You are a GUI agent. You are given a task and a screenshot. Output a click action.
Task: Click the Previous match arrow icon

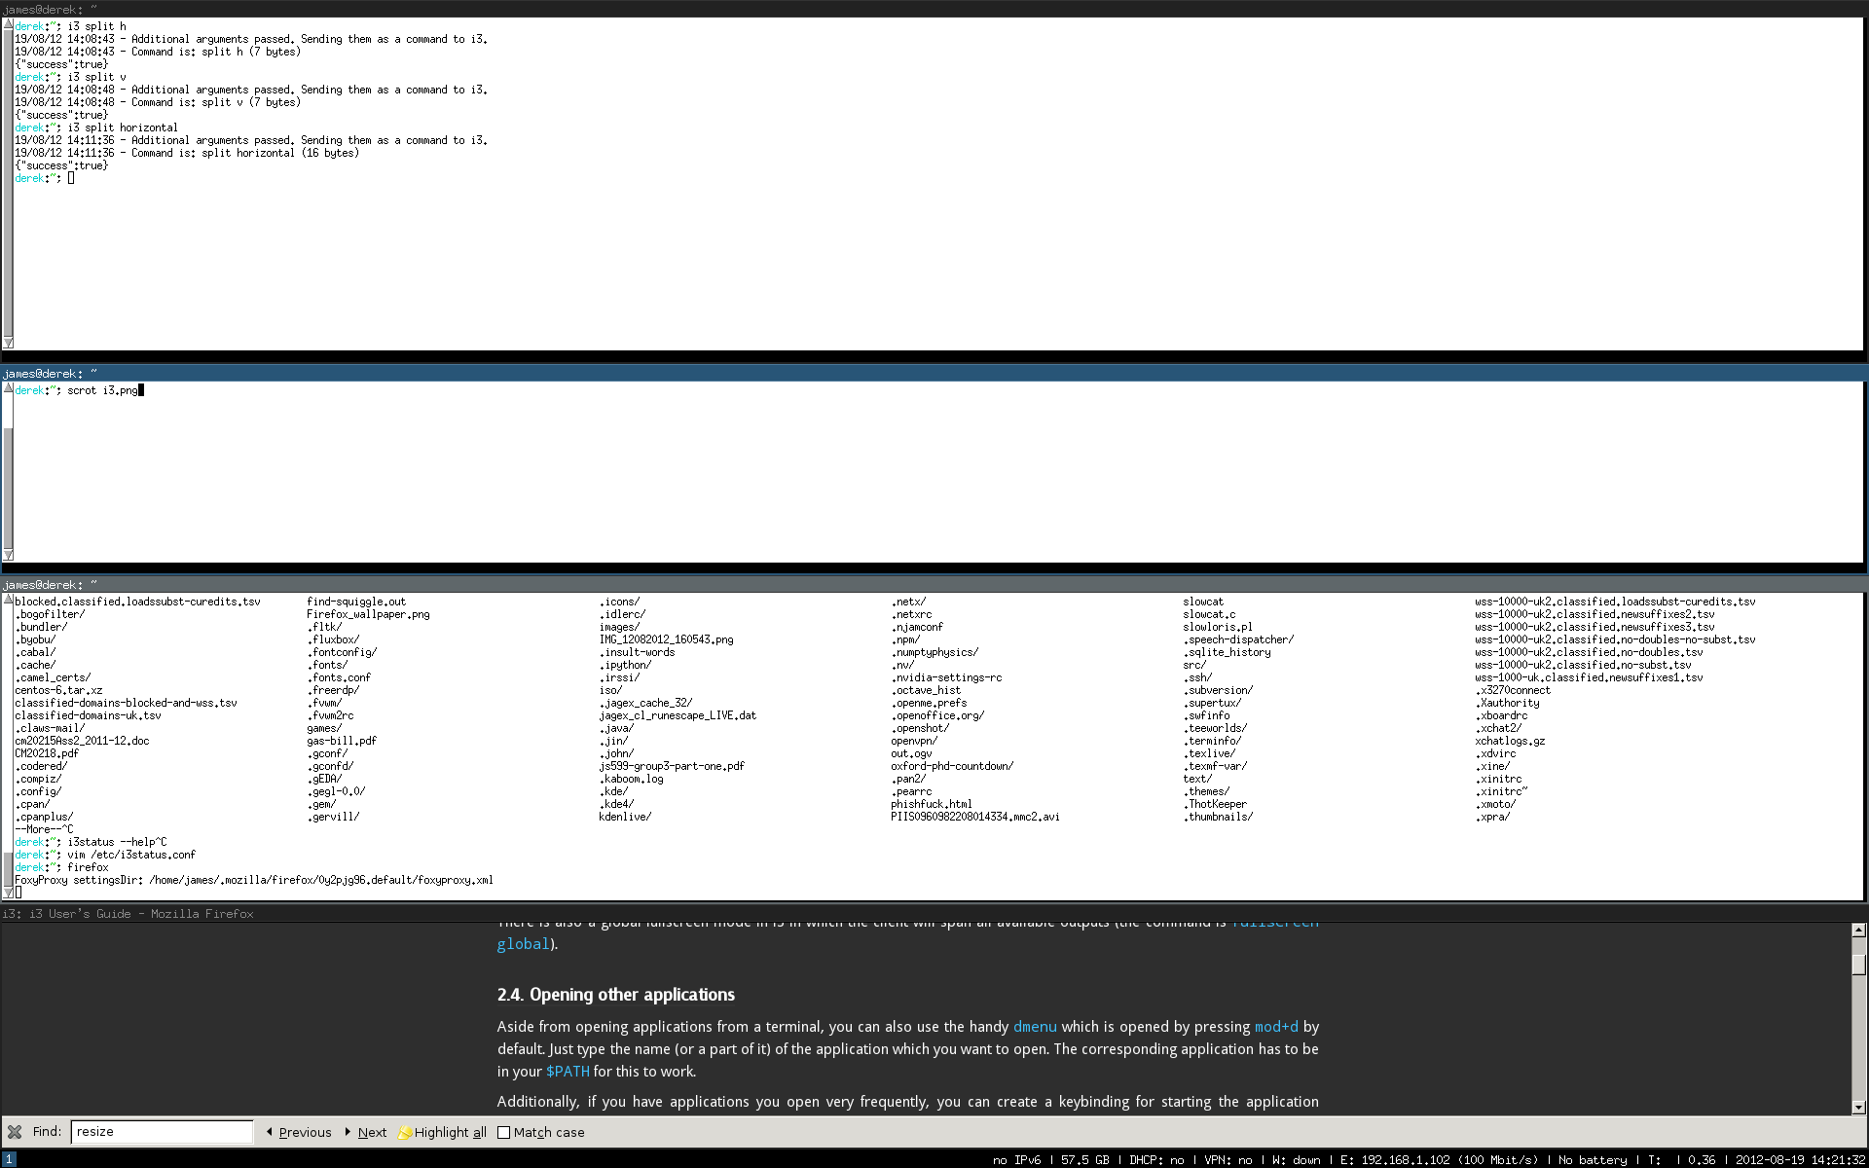[x=270, y=1132]
